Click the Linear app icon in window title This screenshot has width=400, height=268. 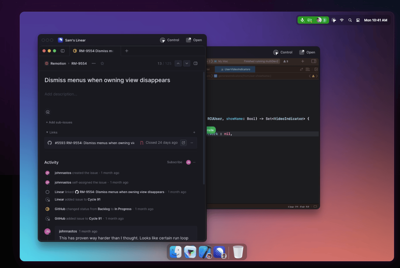(x=60, y=40)
